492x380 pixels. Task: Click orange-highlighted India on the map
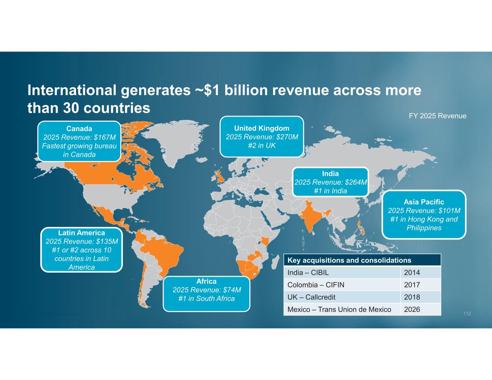(310, 218)
